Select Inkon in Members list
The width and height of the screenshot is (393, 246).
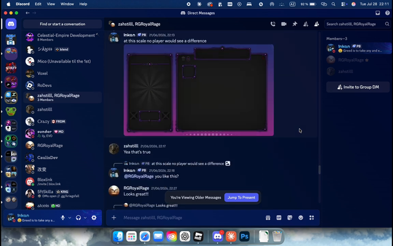tap(358, 48)
